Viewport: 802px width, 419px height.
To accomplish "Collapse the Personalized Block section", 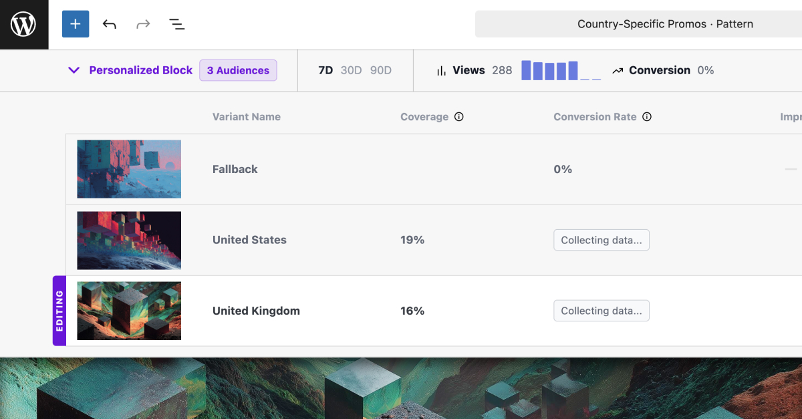I will tap(74, 70).
